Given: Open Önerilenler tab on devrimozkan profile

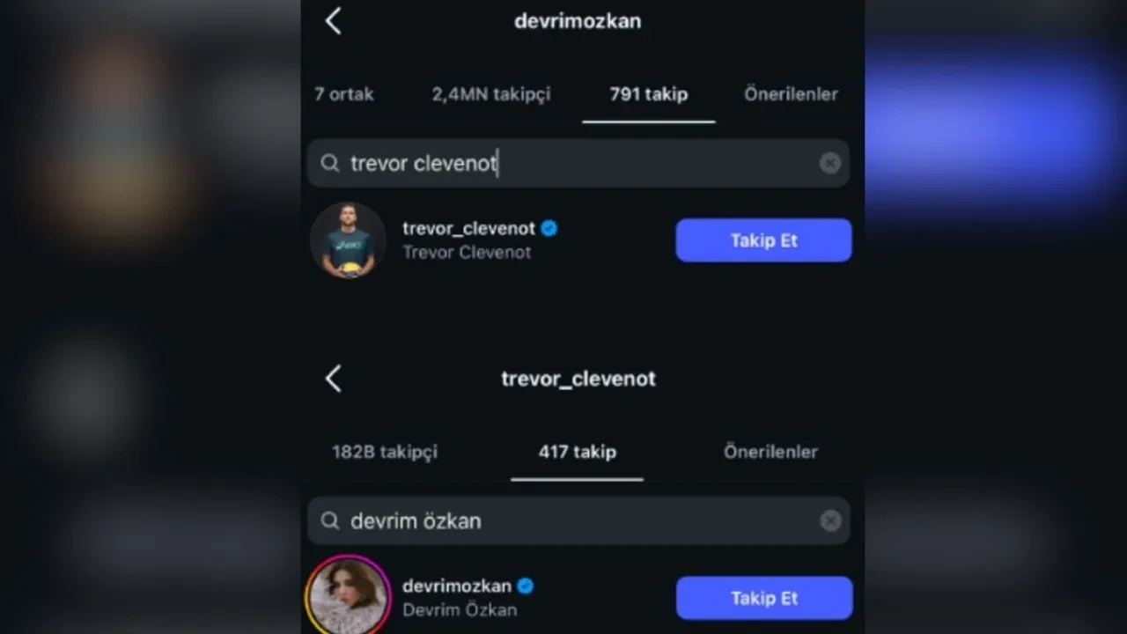Looking at the screenshot, I should pos(790,94).
